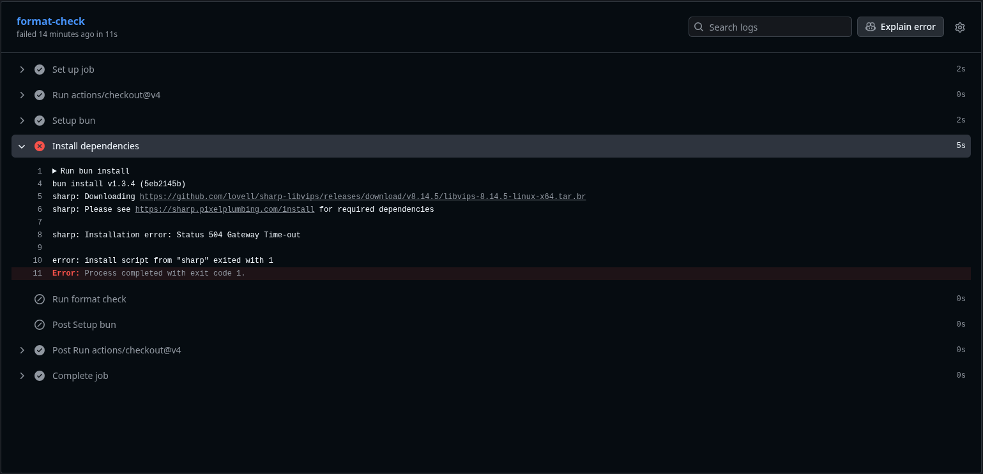The height and width of the screenshot is (474, 983).
Task: Expand the Post Run actions/checkout@v4 step
Action: click(22, 350)
